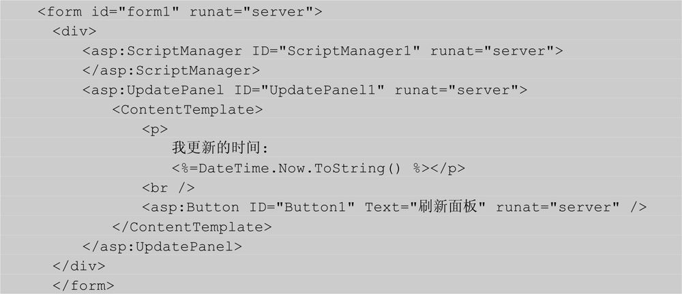Click the UpdatePanel1 ID value
682x294 pixels.
tap(321, 91)
